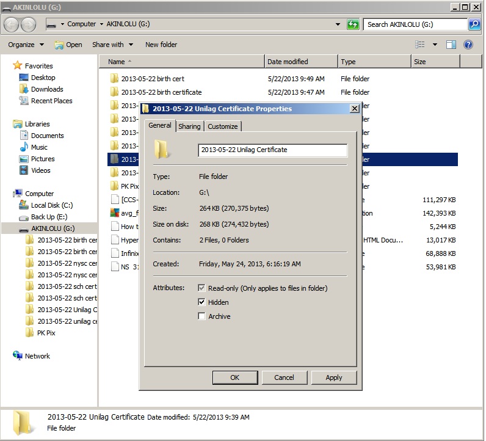Screen dimensions: 486x441
Task: Select PK Pix folder in sidebar tree
Action: (46, 333)
